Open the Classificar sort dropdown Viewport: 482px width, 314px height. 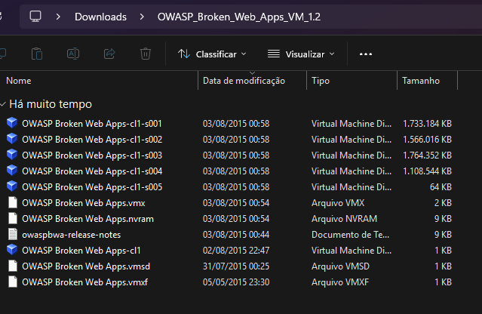[212, 54]
